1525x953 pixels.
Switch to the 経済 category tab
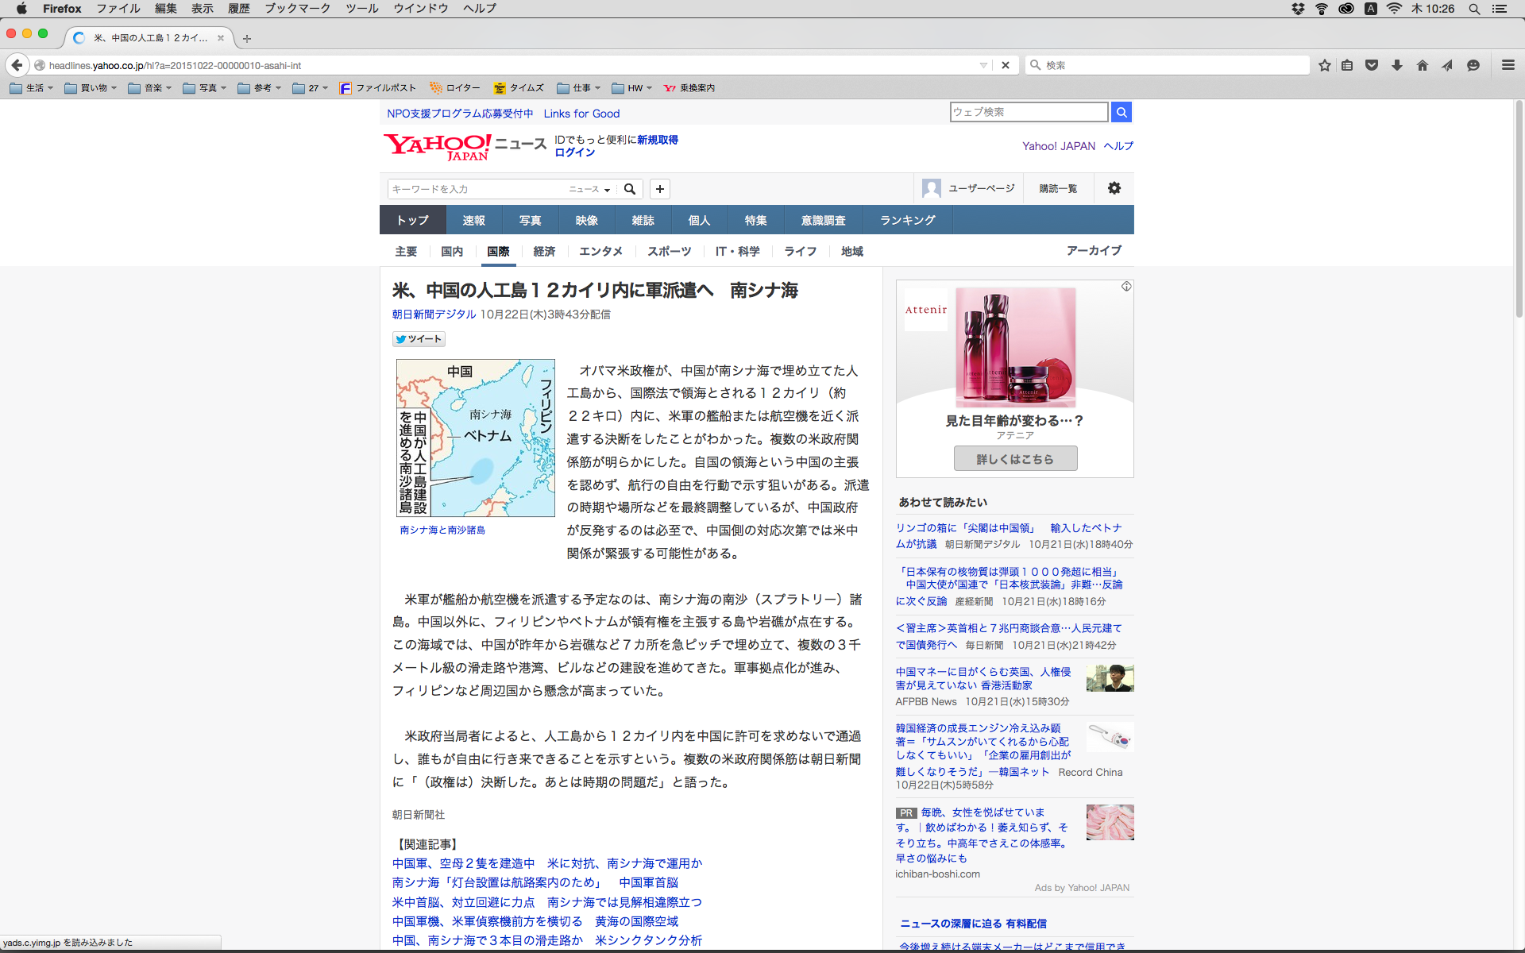pos(544,251)
